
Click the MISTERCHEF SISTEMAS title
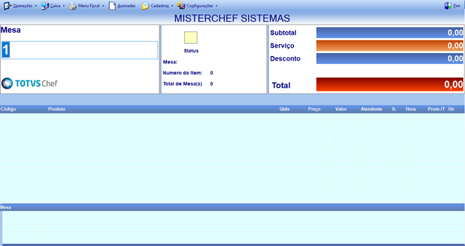pyautogui.click(x=232, y=18)
